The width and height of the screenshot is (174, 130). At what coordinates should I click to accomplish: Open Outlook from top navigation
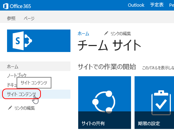pos(136,5)
